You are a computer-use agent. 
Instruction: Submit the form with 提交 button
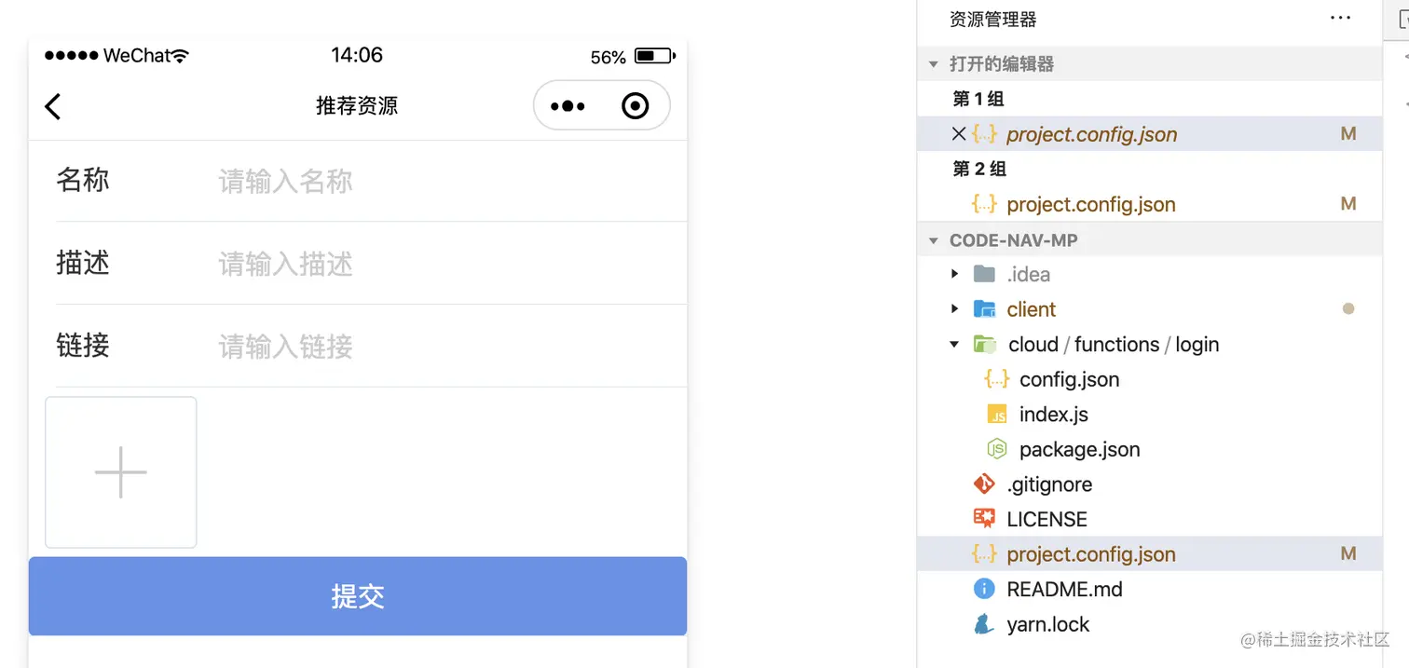358,596
